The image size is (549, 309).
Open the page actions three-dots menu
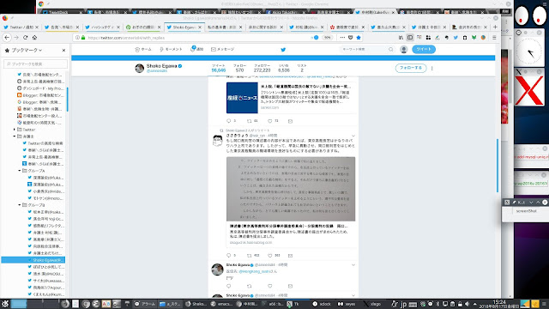tap(342, 38)
